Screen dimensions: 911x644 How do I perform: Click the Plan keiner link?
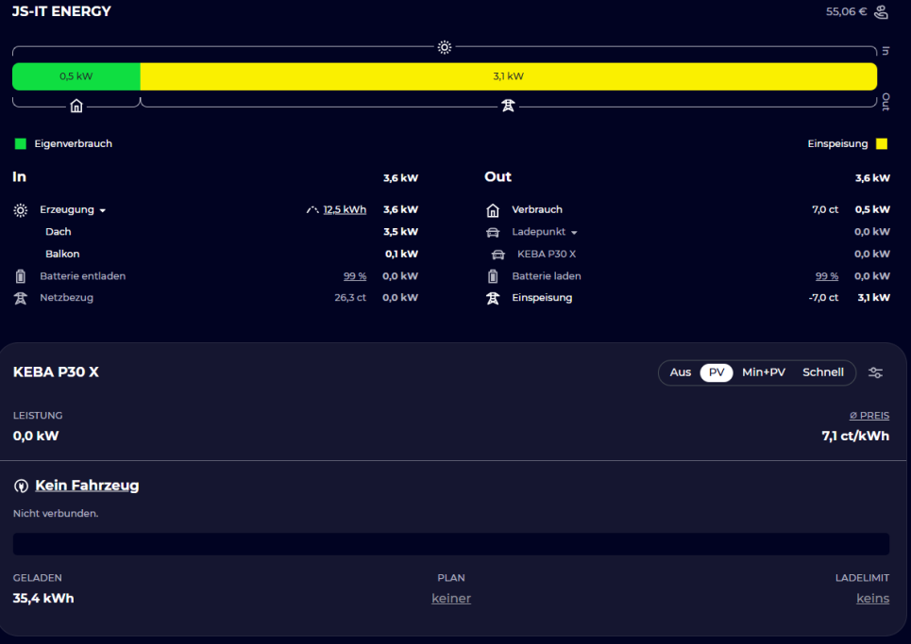451,598
